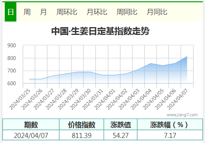205x143 pixels.
Task: Click the chart data point at 2024/04/04
Action: pyautogui.click(x=151, y=64)
